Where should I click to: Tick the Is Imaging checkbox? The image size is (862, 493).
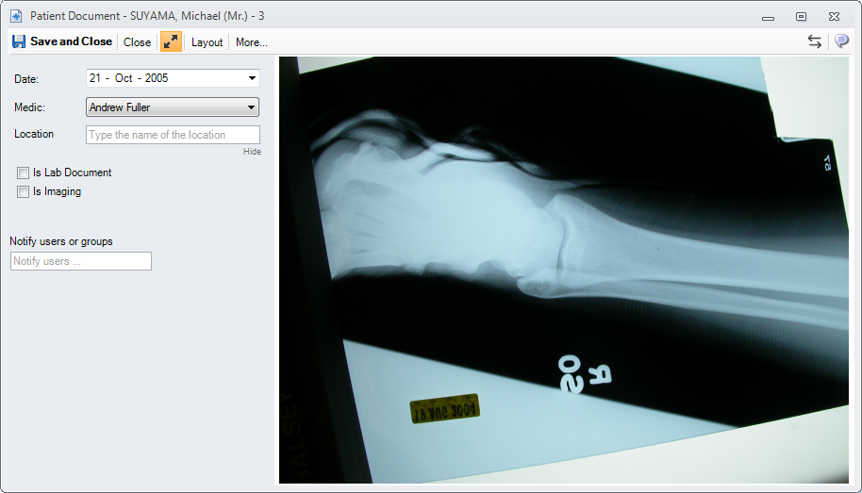coord(23,192)
